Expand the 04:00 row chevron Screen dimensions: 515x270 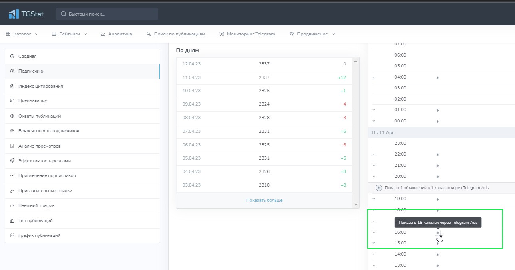pyautogui.click(x=374, y=77)
